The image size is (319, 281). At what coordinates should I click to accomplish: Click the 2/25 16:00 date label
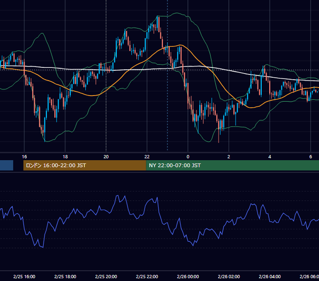[24, 276]
